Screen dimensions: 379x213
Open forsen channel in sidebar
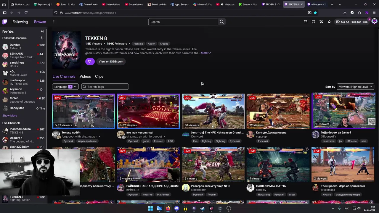[23, 100]
